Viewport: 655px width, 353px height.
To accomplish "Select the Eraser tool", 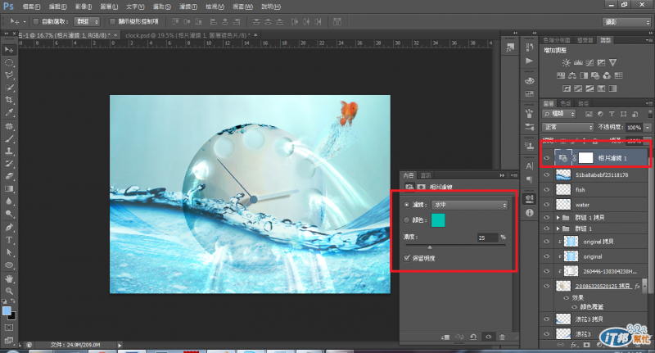I will pyautogui.click(x=9, y=176).
